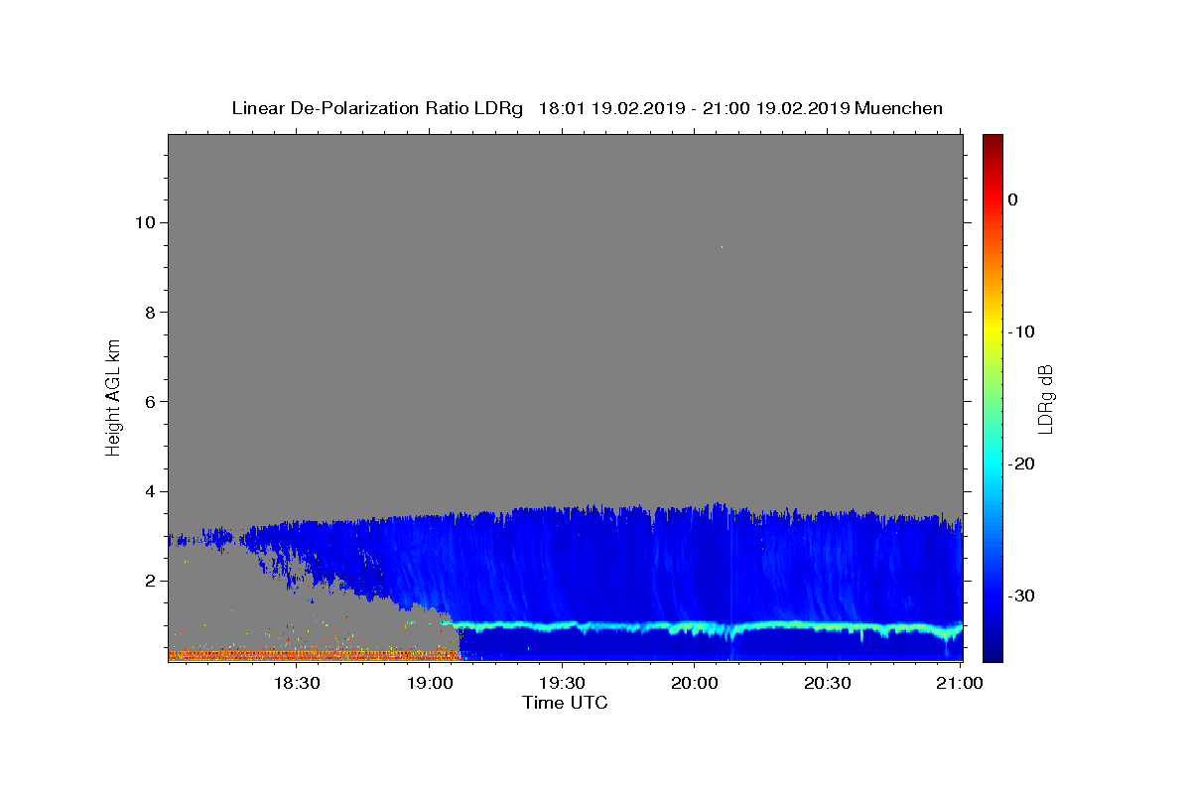Click the 18:30 time tick label
Image resolution: width=1191 pixels, height=794 pixels.
(x=296, y=683)
